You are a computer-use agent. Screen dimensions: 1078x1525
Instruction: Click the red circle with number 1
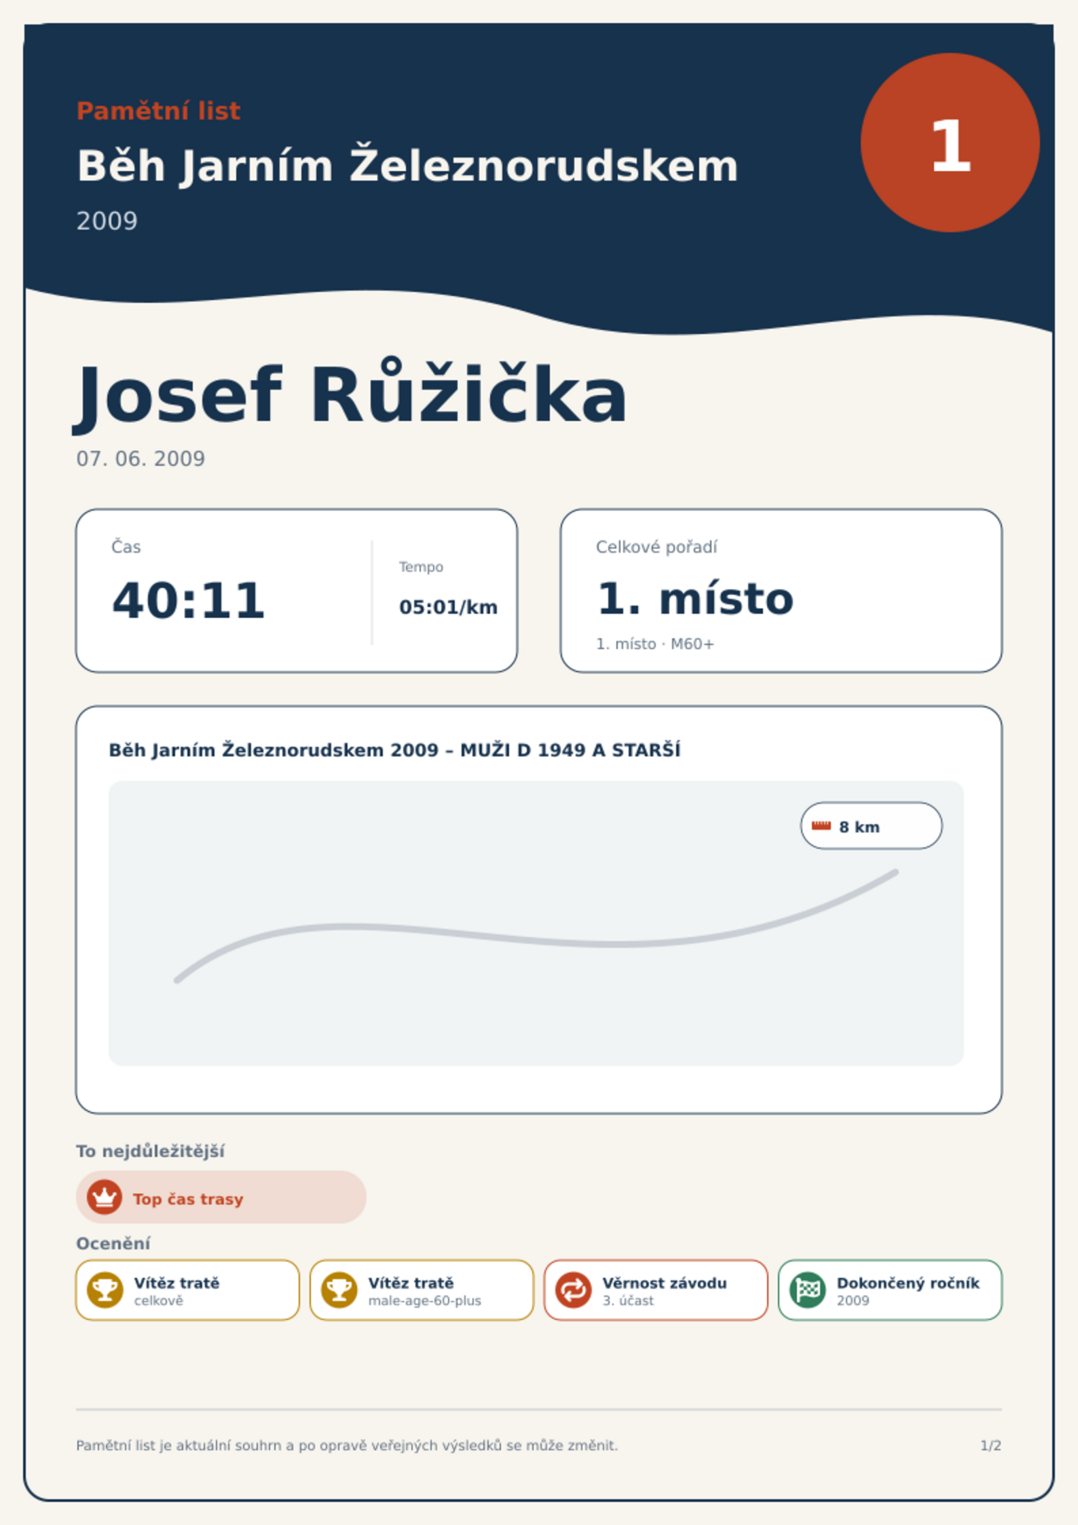click(x=950, y=143)
